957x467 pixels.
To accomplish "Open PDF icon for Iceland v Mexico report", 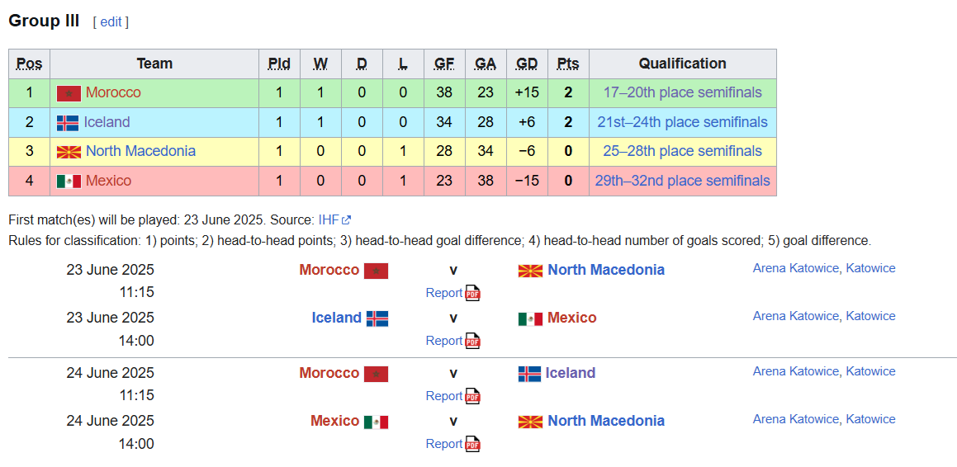I will point(472,341).
